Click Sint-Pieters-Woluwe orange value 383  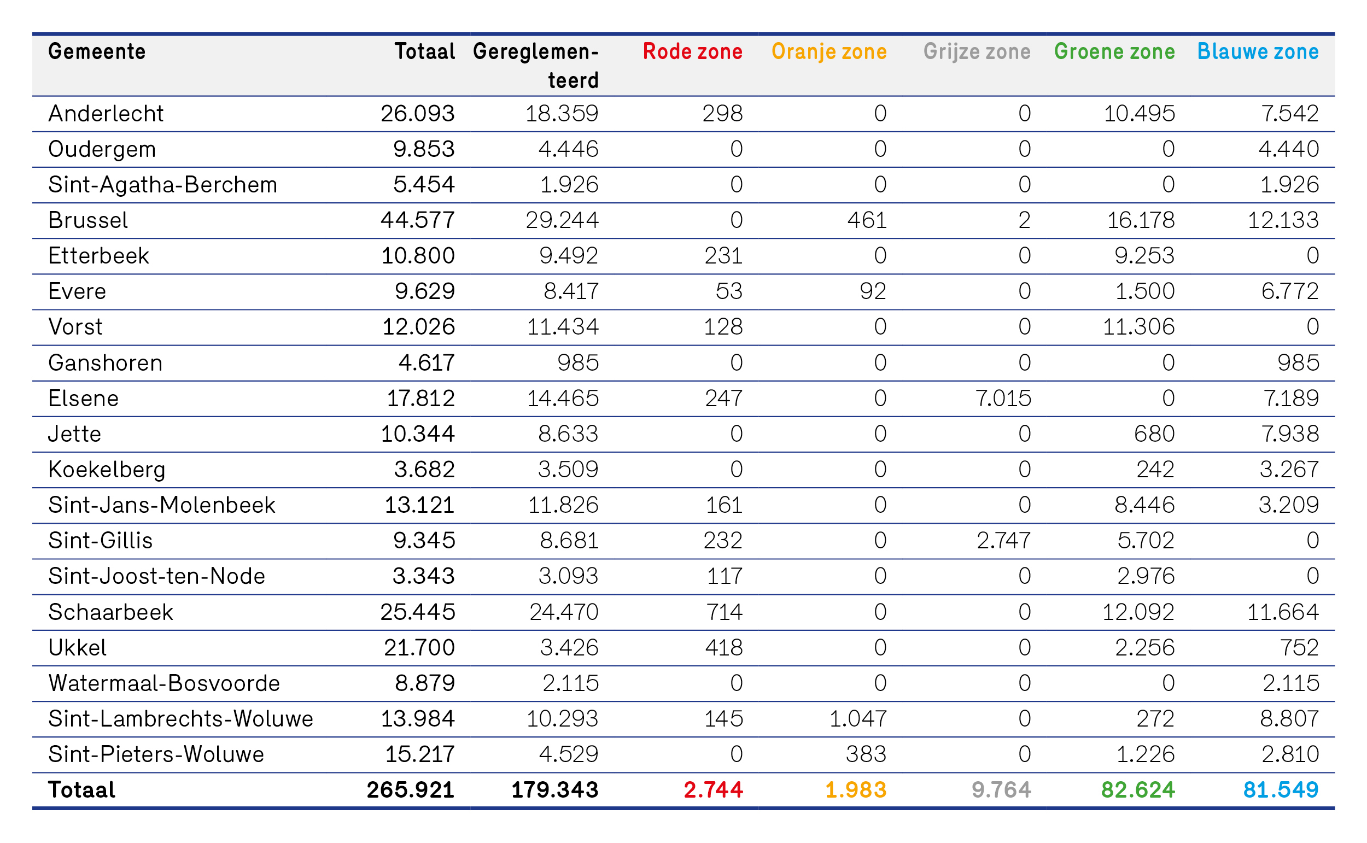point(866,754)
